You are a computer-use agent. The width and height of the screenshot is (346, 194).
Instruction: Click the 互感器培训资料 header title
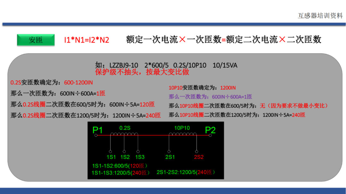point(320,16)
